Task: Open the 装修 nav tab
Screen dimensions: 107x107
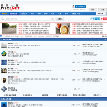Action: (x=39, y=14)
